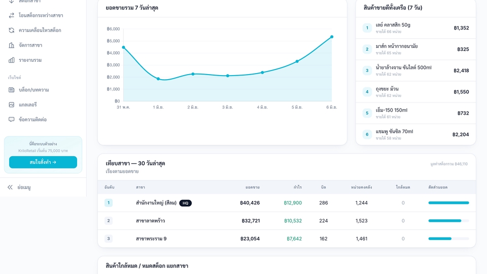This screenshot has height=274, width=487.
Task: Click the contact messages chat icon
Action: tap(12, 119)
